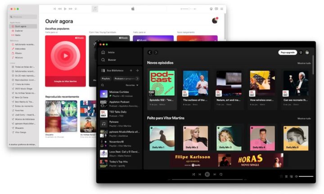
Task: Open Daily Mix 4 thumbnail
Action: [x=262, y=138]
